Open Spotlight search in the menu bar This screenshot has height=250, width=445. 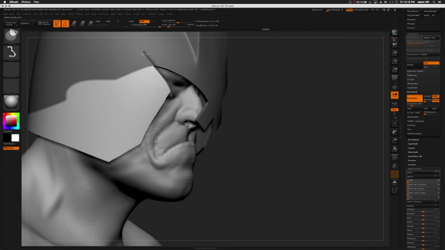(434, 2)
